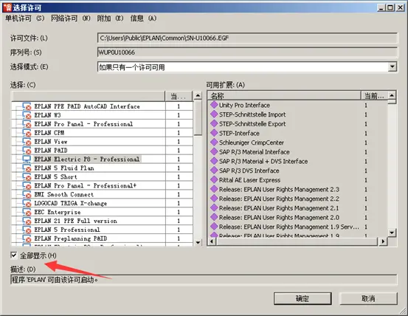The image size is (408, 316).
Task: Click the license icon beside EPLAN View
Action: (x=27, y=141)
